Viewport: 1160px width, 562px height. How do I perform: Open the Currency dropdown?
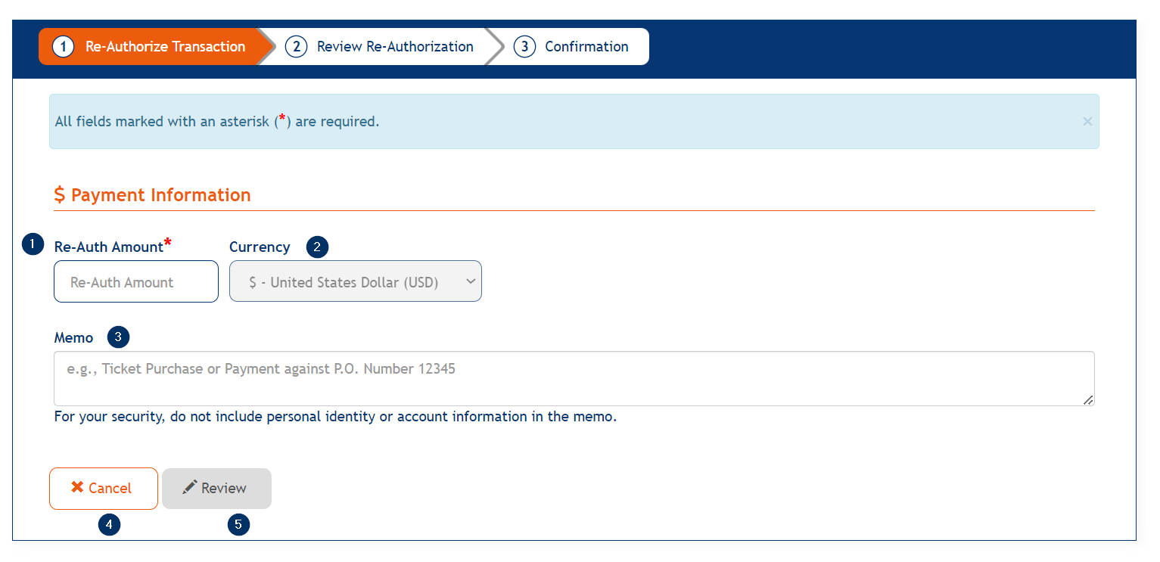pos(355,282)
